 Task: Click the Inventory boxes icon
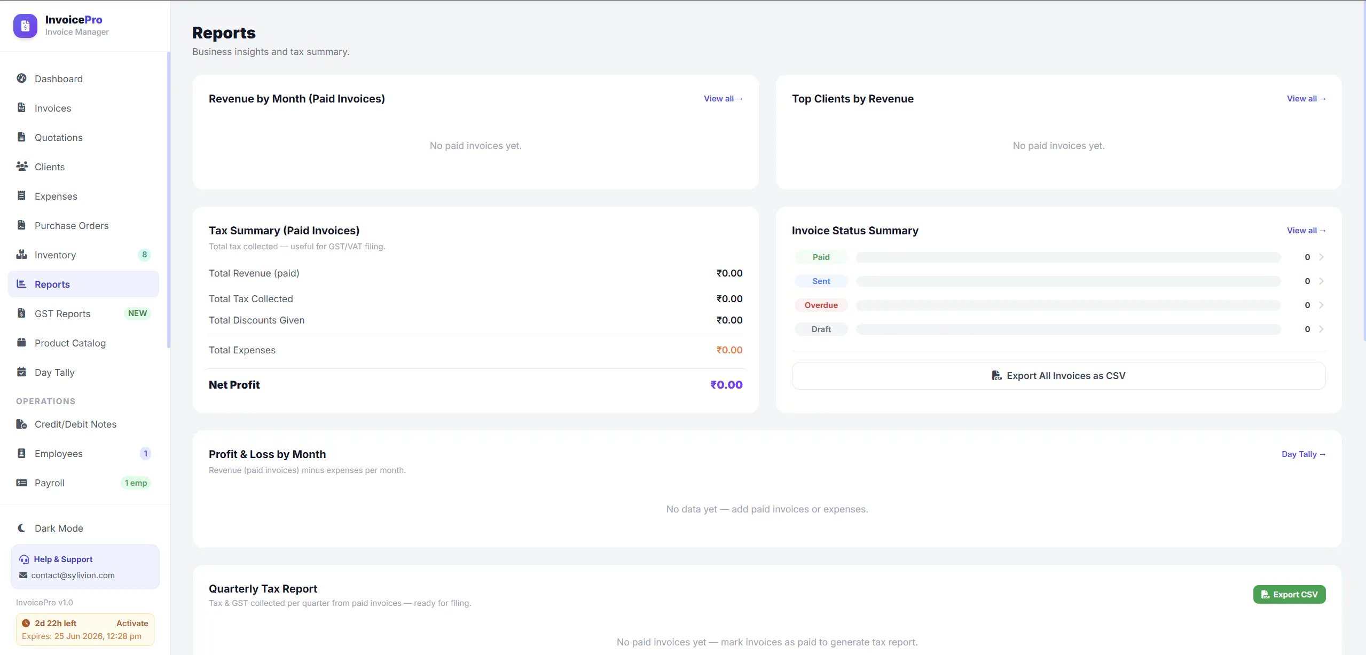[x=21, y=255]
